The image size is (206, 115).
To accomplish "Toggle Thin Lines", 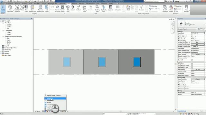I will pyautogui.click(x=26, y=9).
